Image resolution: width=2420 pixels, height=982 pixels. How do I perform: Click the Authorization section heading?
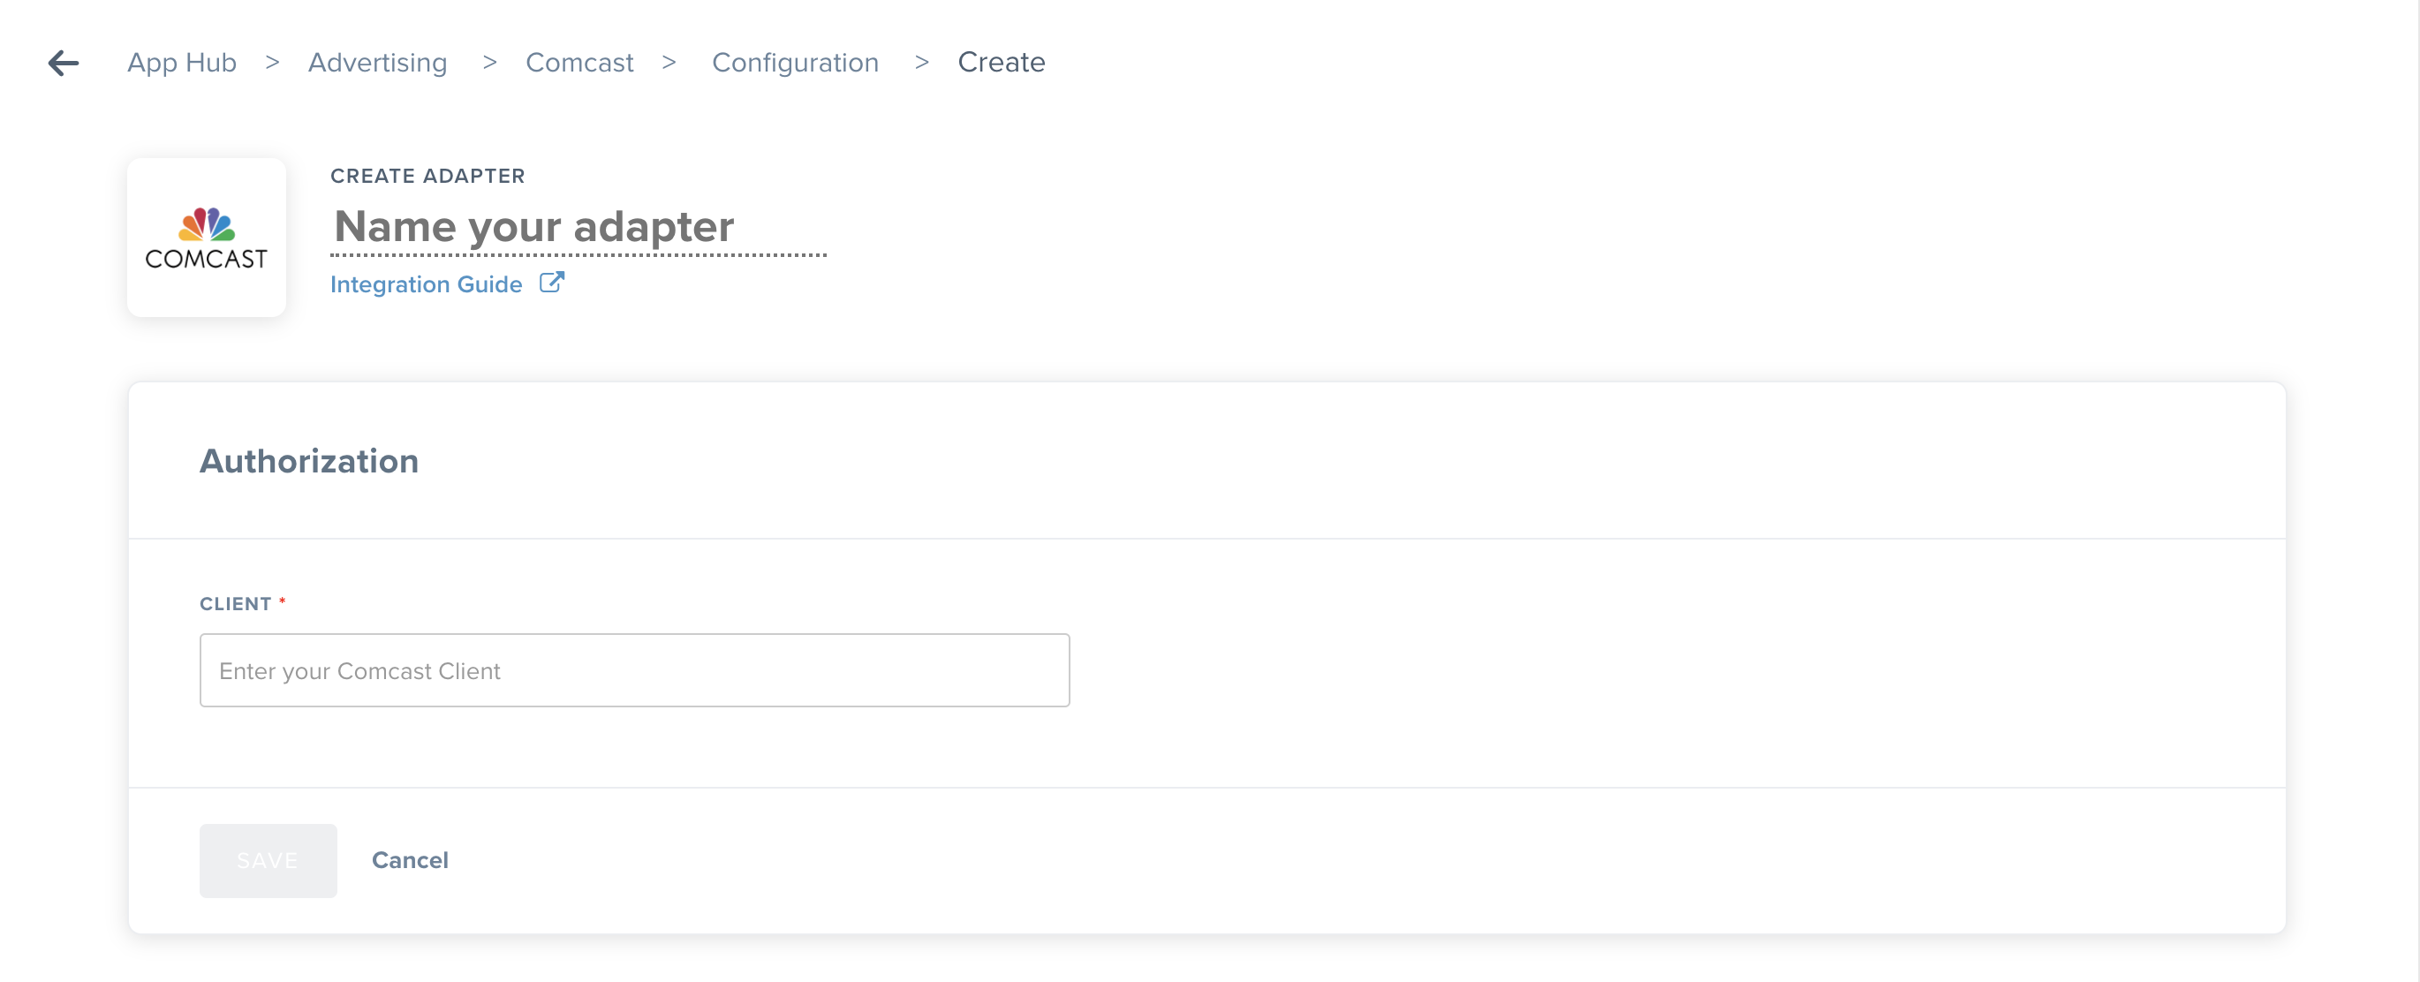(309, 460)
